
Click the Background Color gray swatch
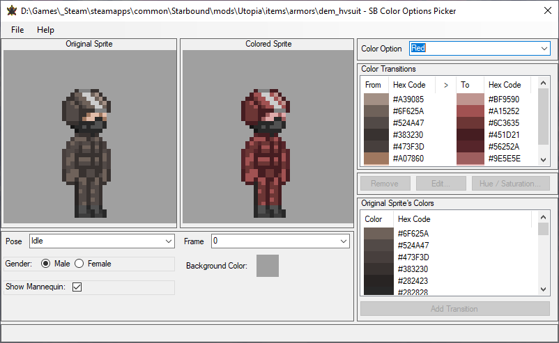268,266
